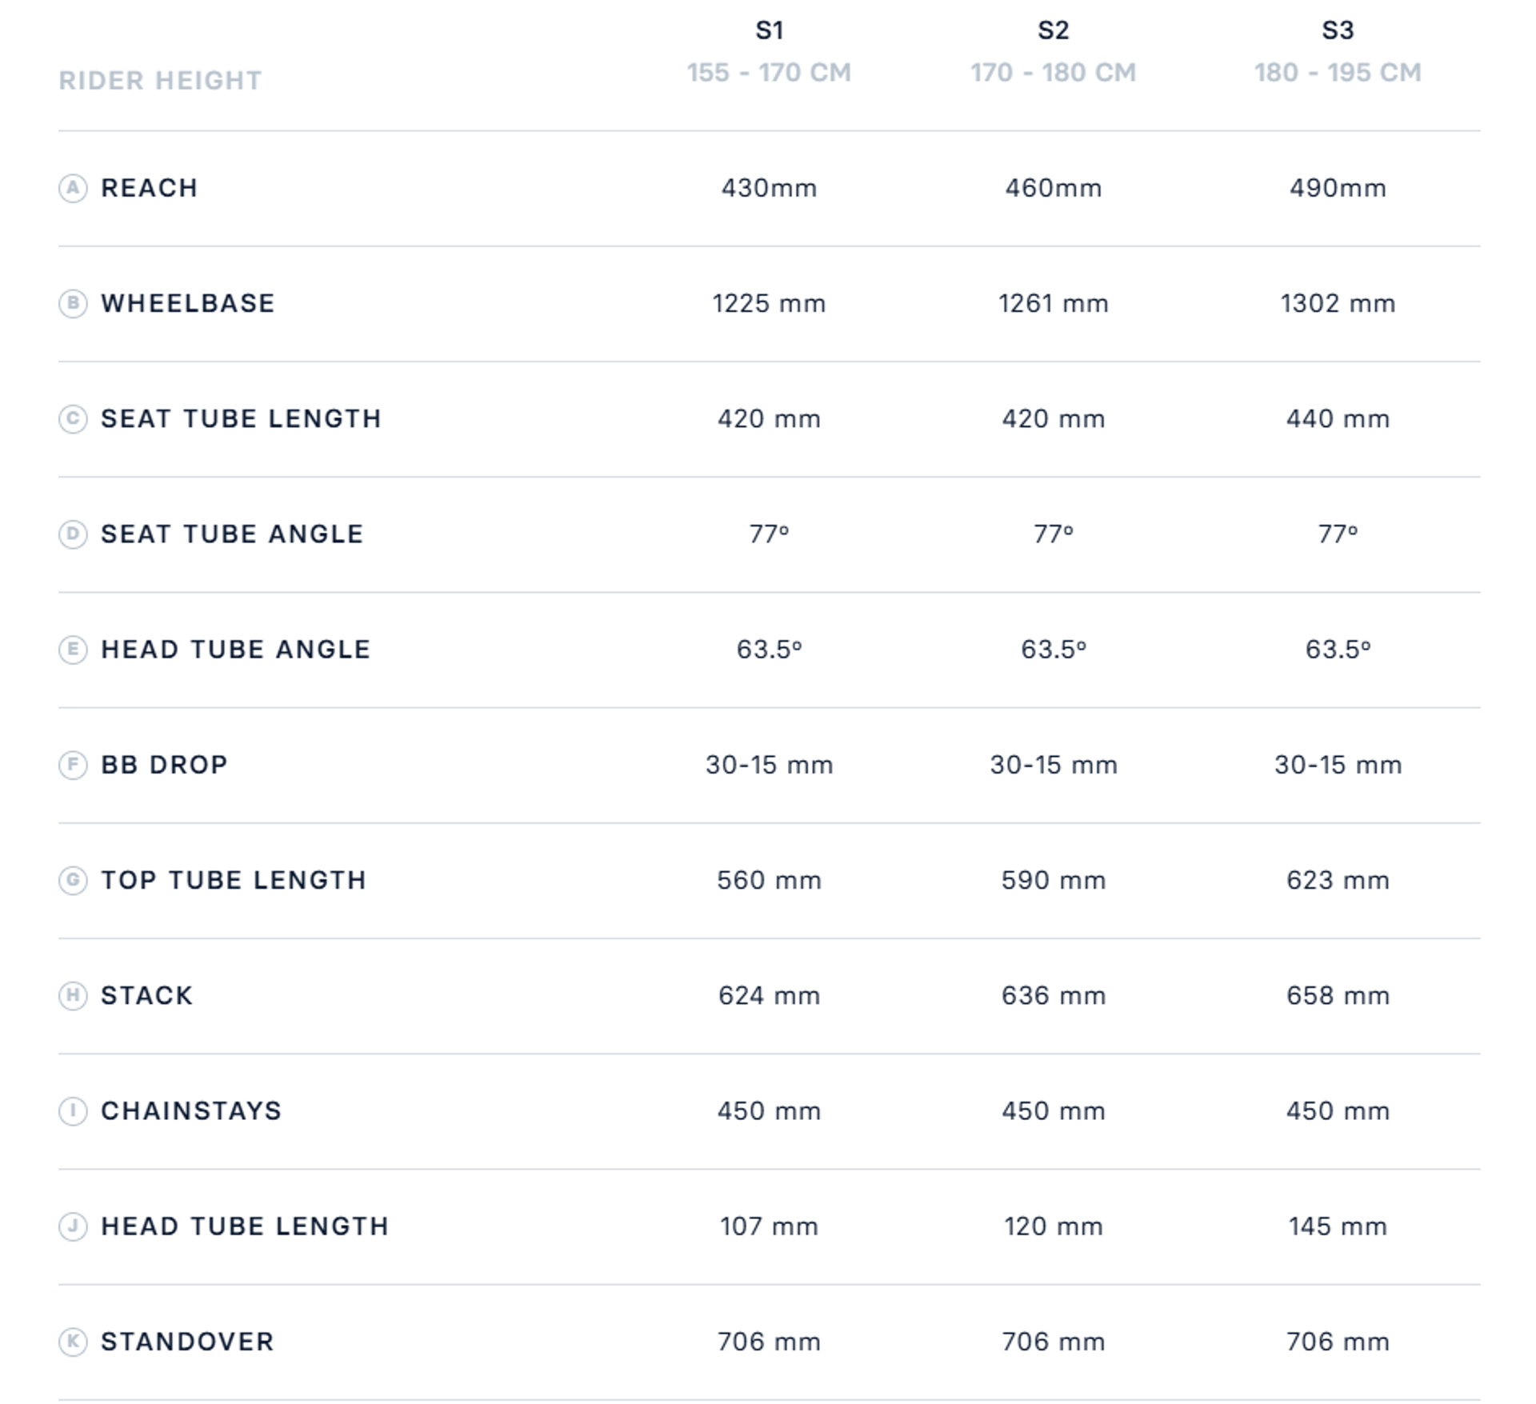Select the S1 size column header
This screenshot has height=1404, width=1536.
click(x=769, y=30)
